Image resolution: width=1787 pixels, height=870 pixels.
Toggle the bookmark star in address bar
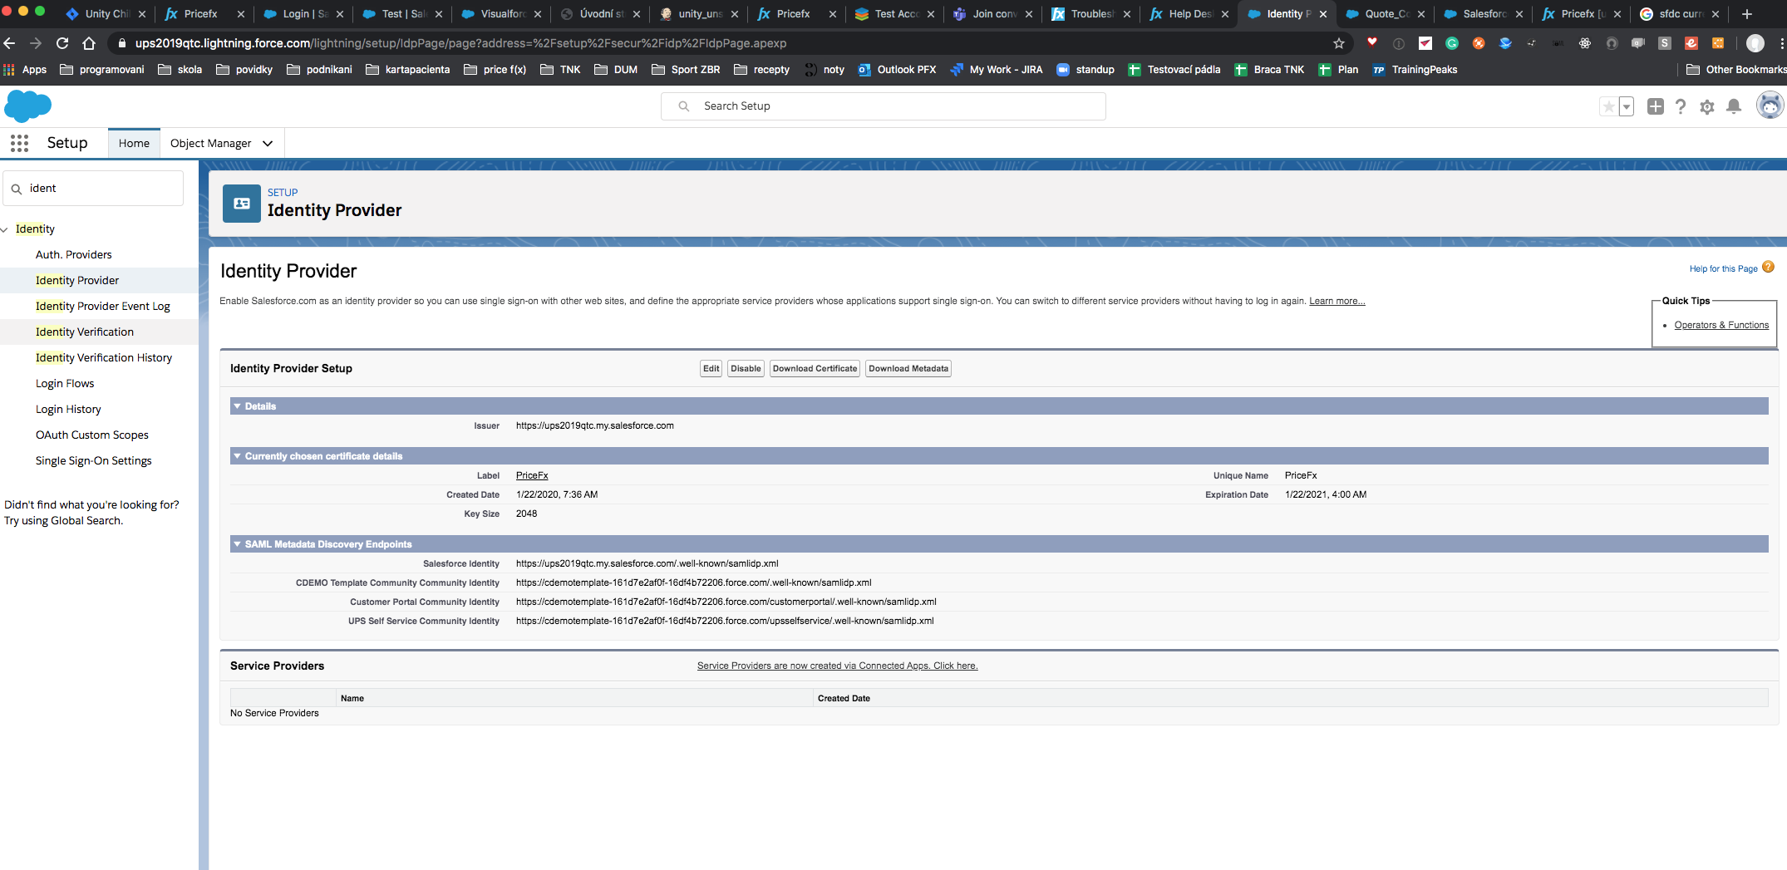tap(1337, 43)
